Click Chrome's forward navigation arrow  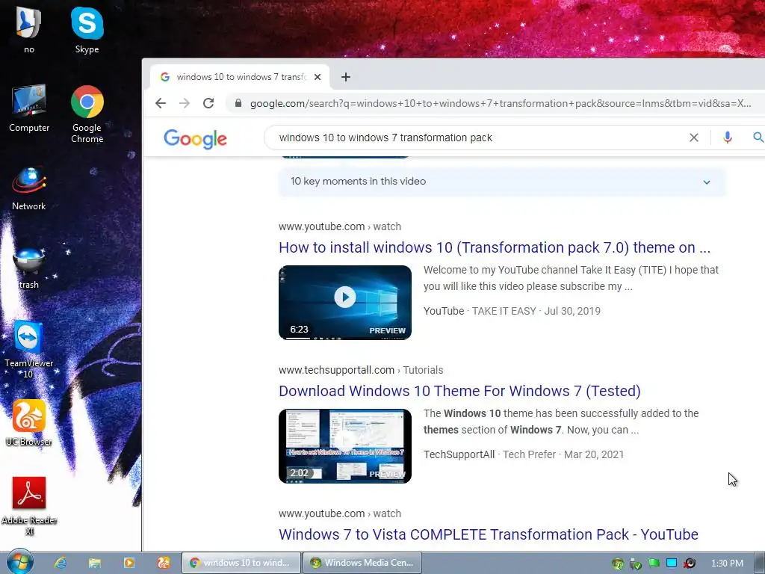[x=185, y=103]
